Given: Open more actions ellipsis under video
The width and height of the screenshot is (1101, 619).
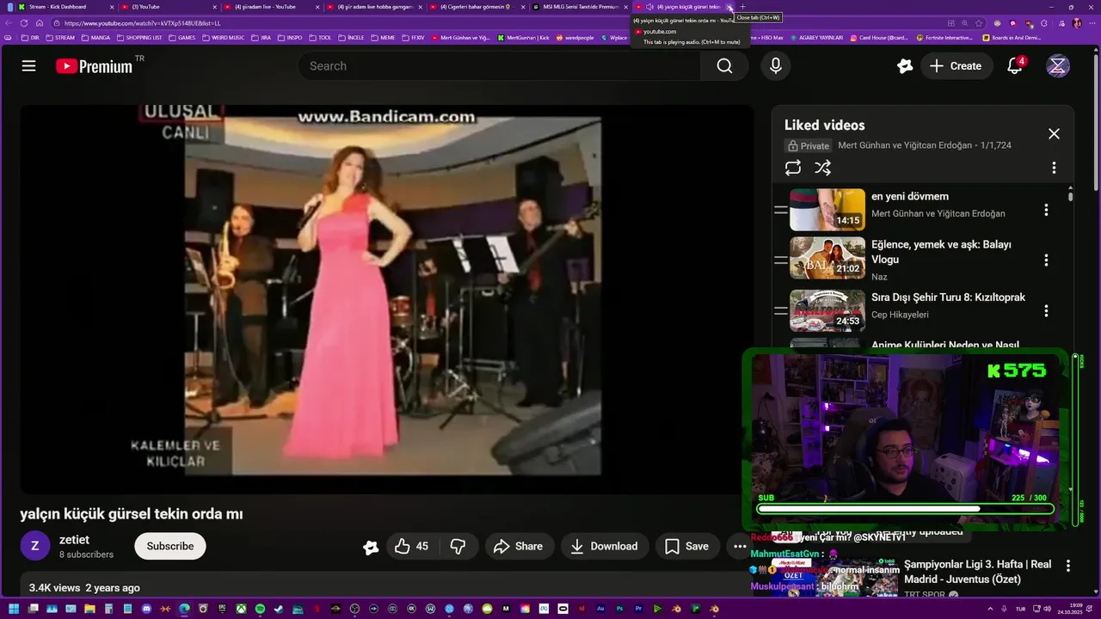Looking at the screenshot, I should click(x=740, y=546).
